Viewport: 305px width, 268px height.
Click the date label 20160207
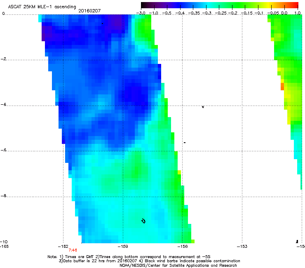coord(89,11)
